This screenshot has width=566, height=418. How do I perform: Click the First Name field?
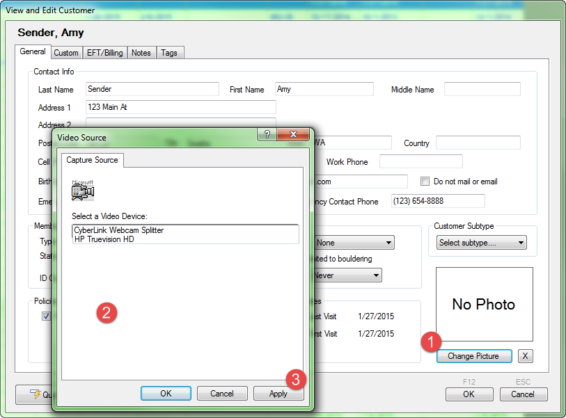(x=324, y=89)
